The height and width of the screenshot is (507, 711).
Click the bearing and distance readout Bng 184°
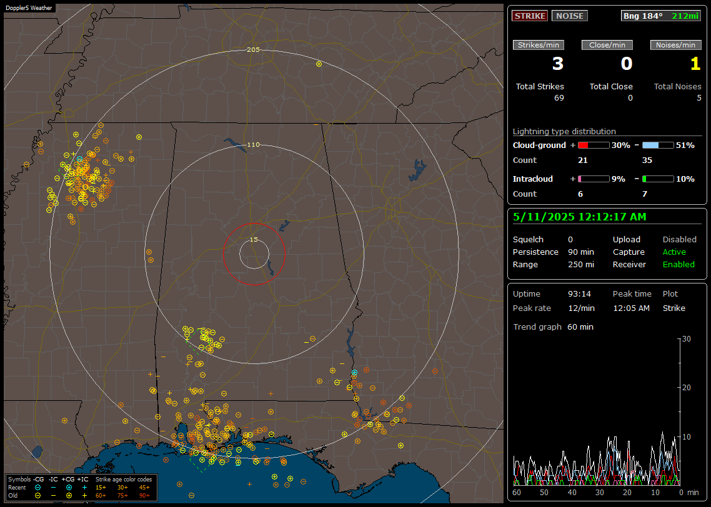[x=661, y=16]
